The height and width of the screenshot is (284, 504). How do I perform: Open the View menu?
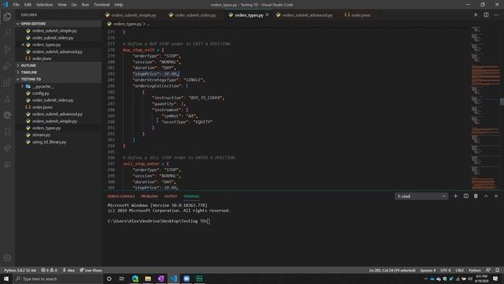pyautogui.click(x=62, y=5)
